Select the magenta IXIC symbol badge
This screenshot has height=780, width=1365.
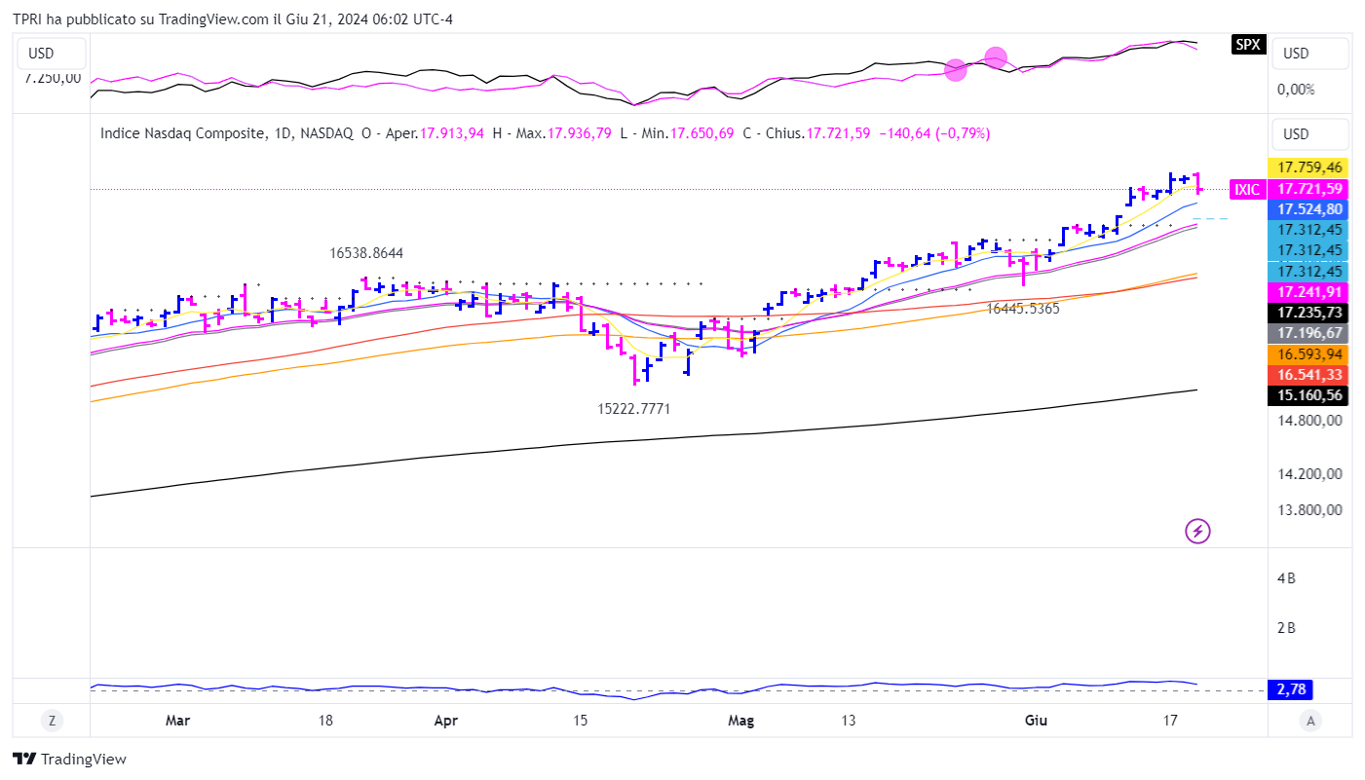click(x=1246, y=189)
